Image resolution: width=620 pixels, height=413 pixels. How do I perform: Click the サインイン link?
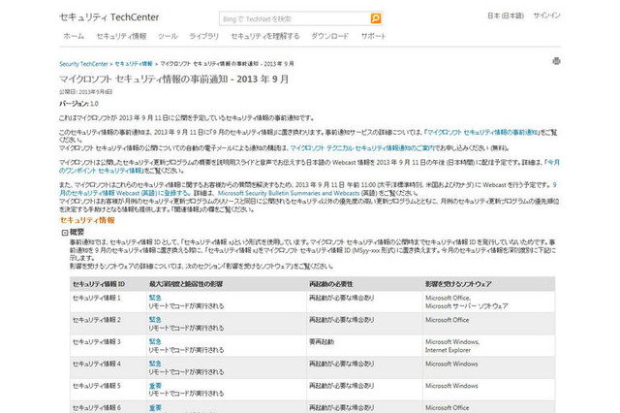click(546, 16)
